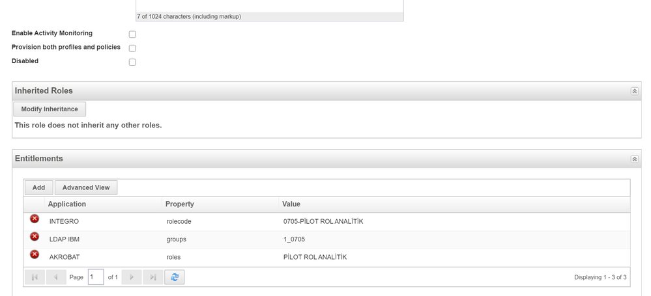651x296 pixels.
Task: Go to next entitlements page
Action: click(x=132, y=277)
